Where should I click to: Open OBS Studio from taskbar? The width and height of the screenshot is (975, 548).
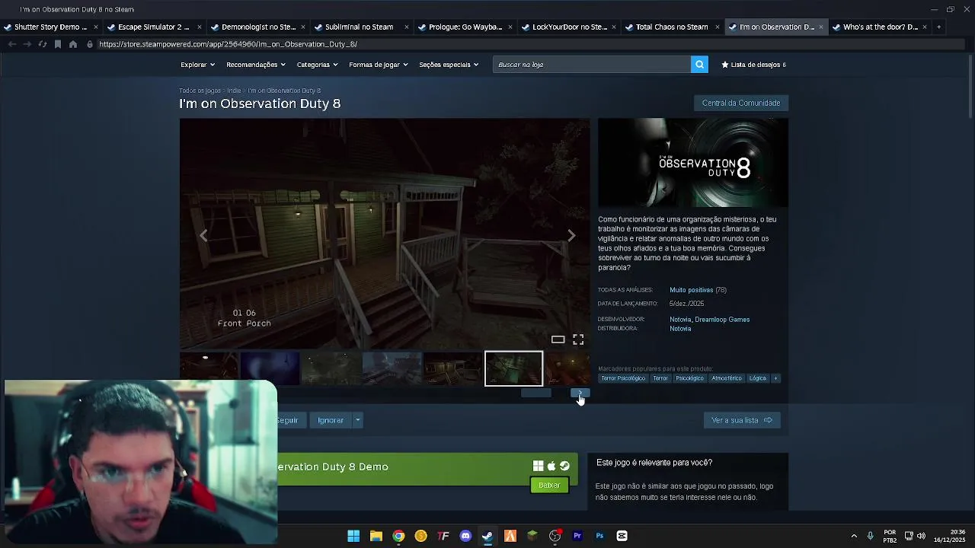click(555, 536)
